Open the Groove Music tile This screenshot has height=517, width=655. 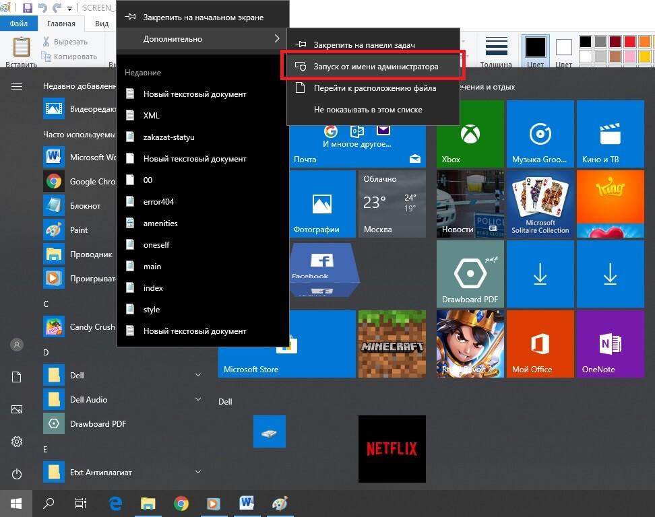[540, 134]
